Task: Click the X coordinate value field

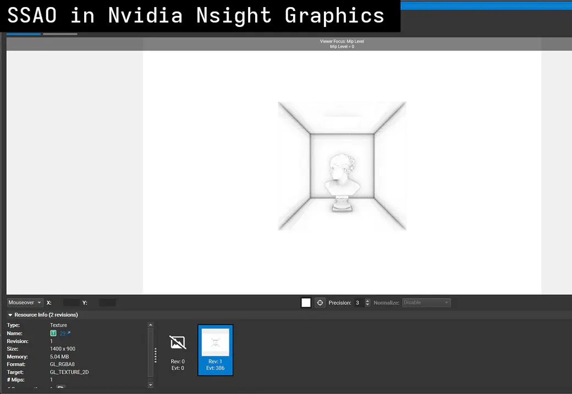Action: tap(71, 303)
